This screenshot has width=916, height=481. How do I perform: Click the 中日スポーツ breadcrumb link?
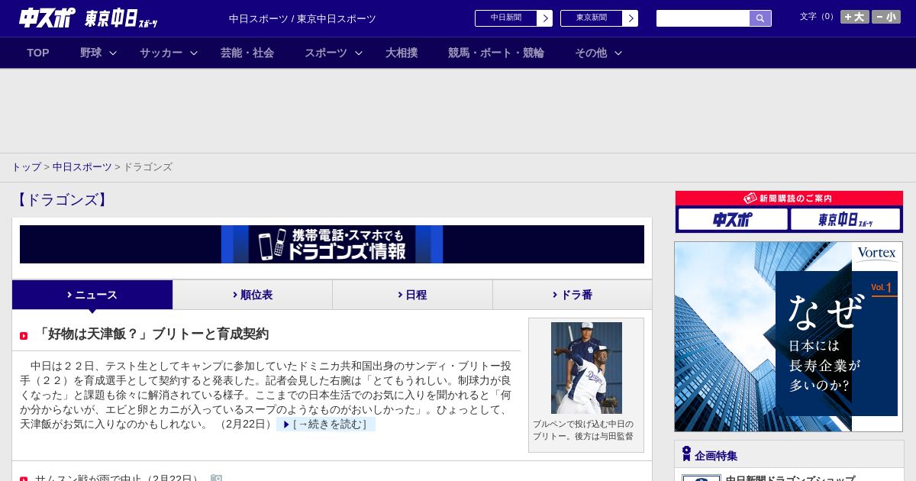click(x=82, y=166)
